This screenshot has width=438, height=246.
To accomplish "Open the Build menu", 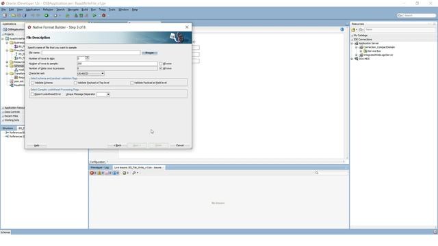I will pyautogui.click(x=85, y=10).
